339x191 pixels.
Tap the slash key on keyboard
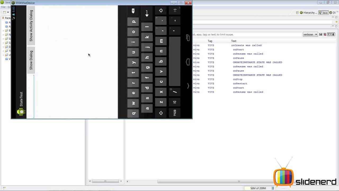point(175,92)
